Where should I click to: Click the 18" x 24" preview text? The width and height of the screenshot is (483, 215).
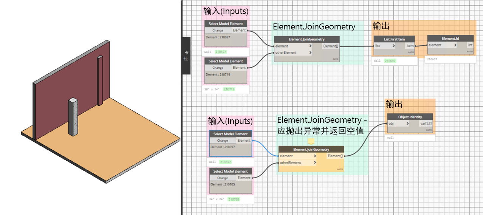[x=212, y=89]
